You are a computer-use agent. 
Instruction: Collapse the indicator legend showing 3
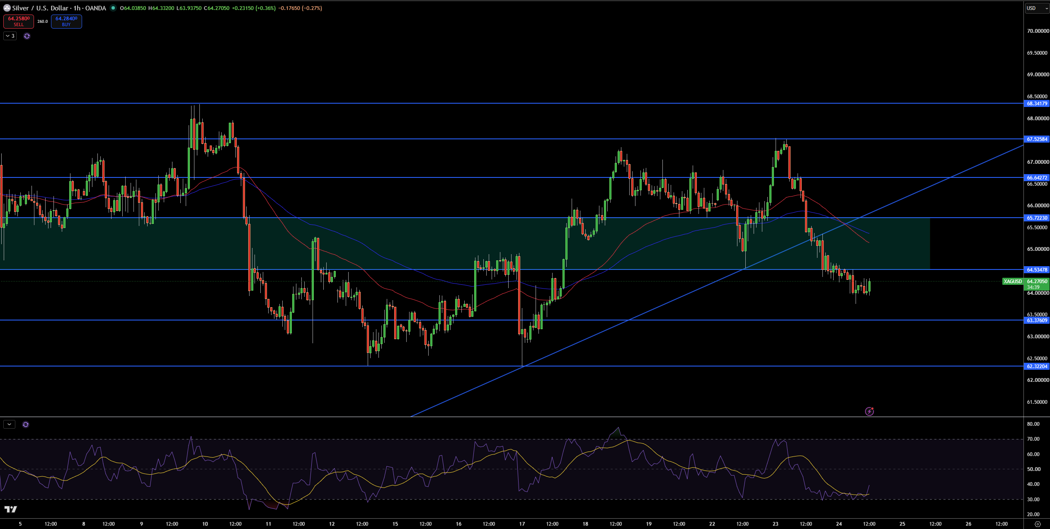pyautogui.click(x=10, y=36)
